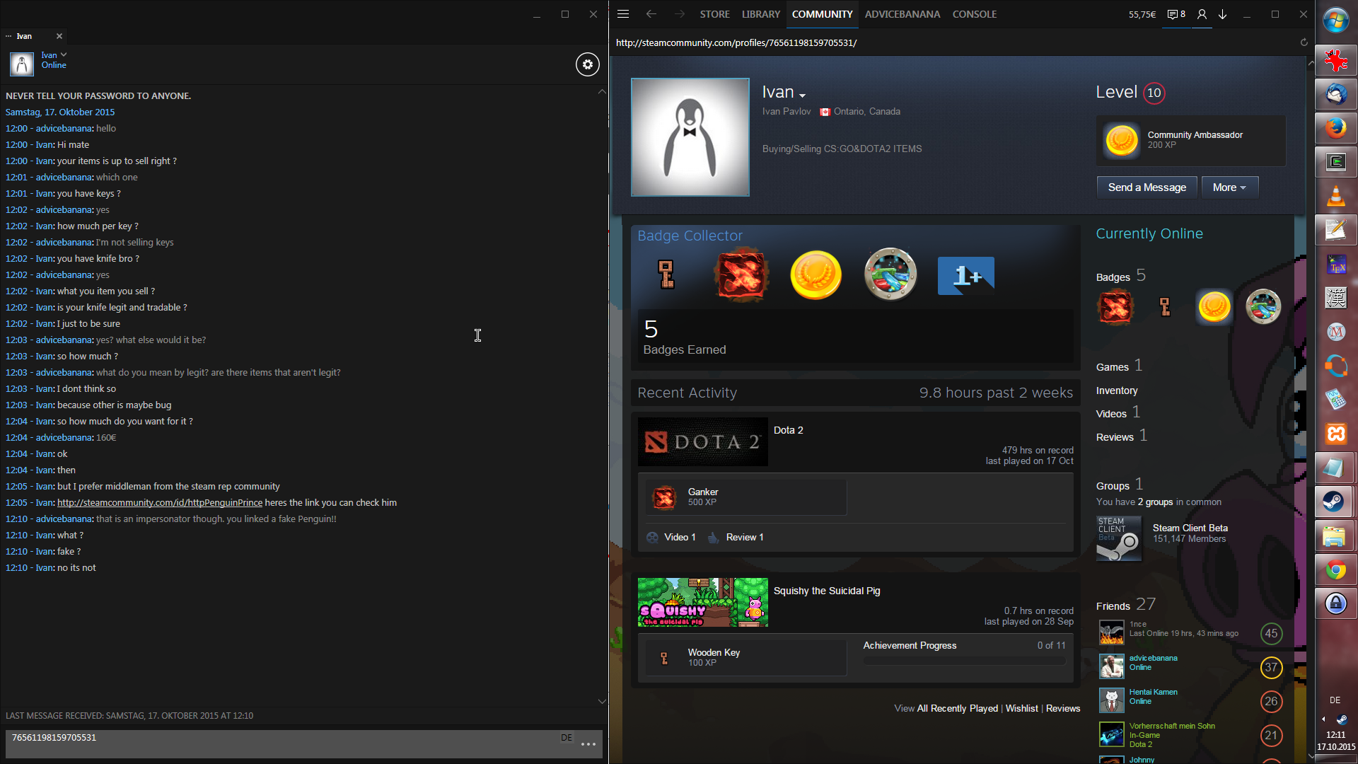Click the chat message input field
This screenshot has width=1358, height=764.
[283, 744]
